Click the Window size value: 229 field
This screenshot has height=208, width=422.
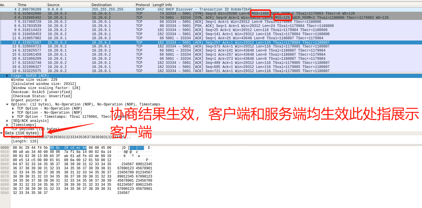point(34,80)
